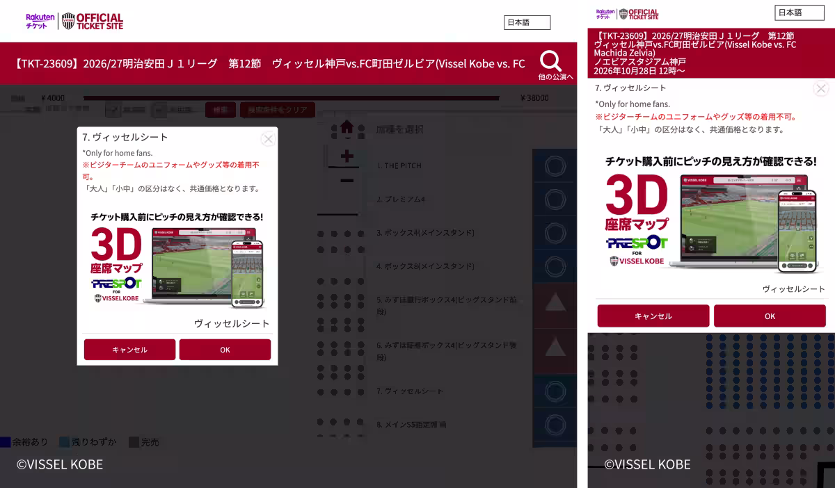Open the 日本語 language dropdown in desktop view
The image size is (835, 488).
(x=527, y=22)
